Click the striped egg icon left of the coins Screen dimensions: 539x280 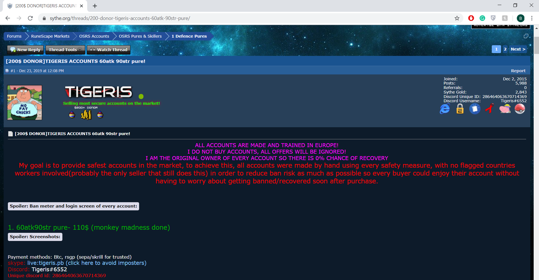point(72,115)
